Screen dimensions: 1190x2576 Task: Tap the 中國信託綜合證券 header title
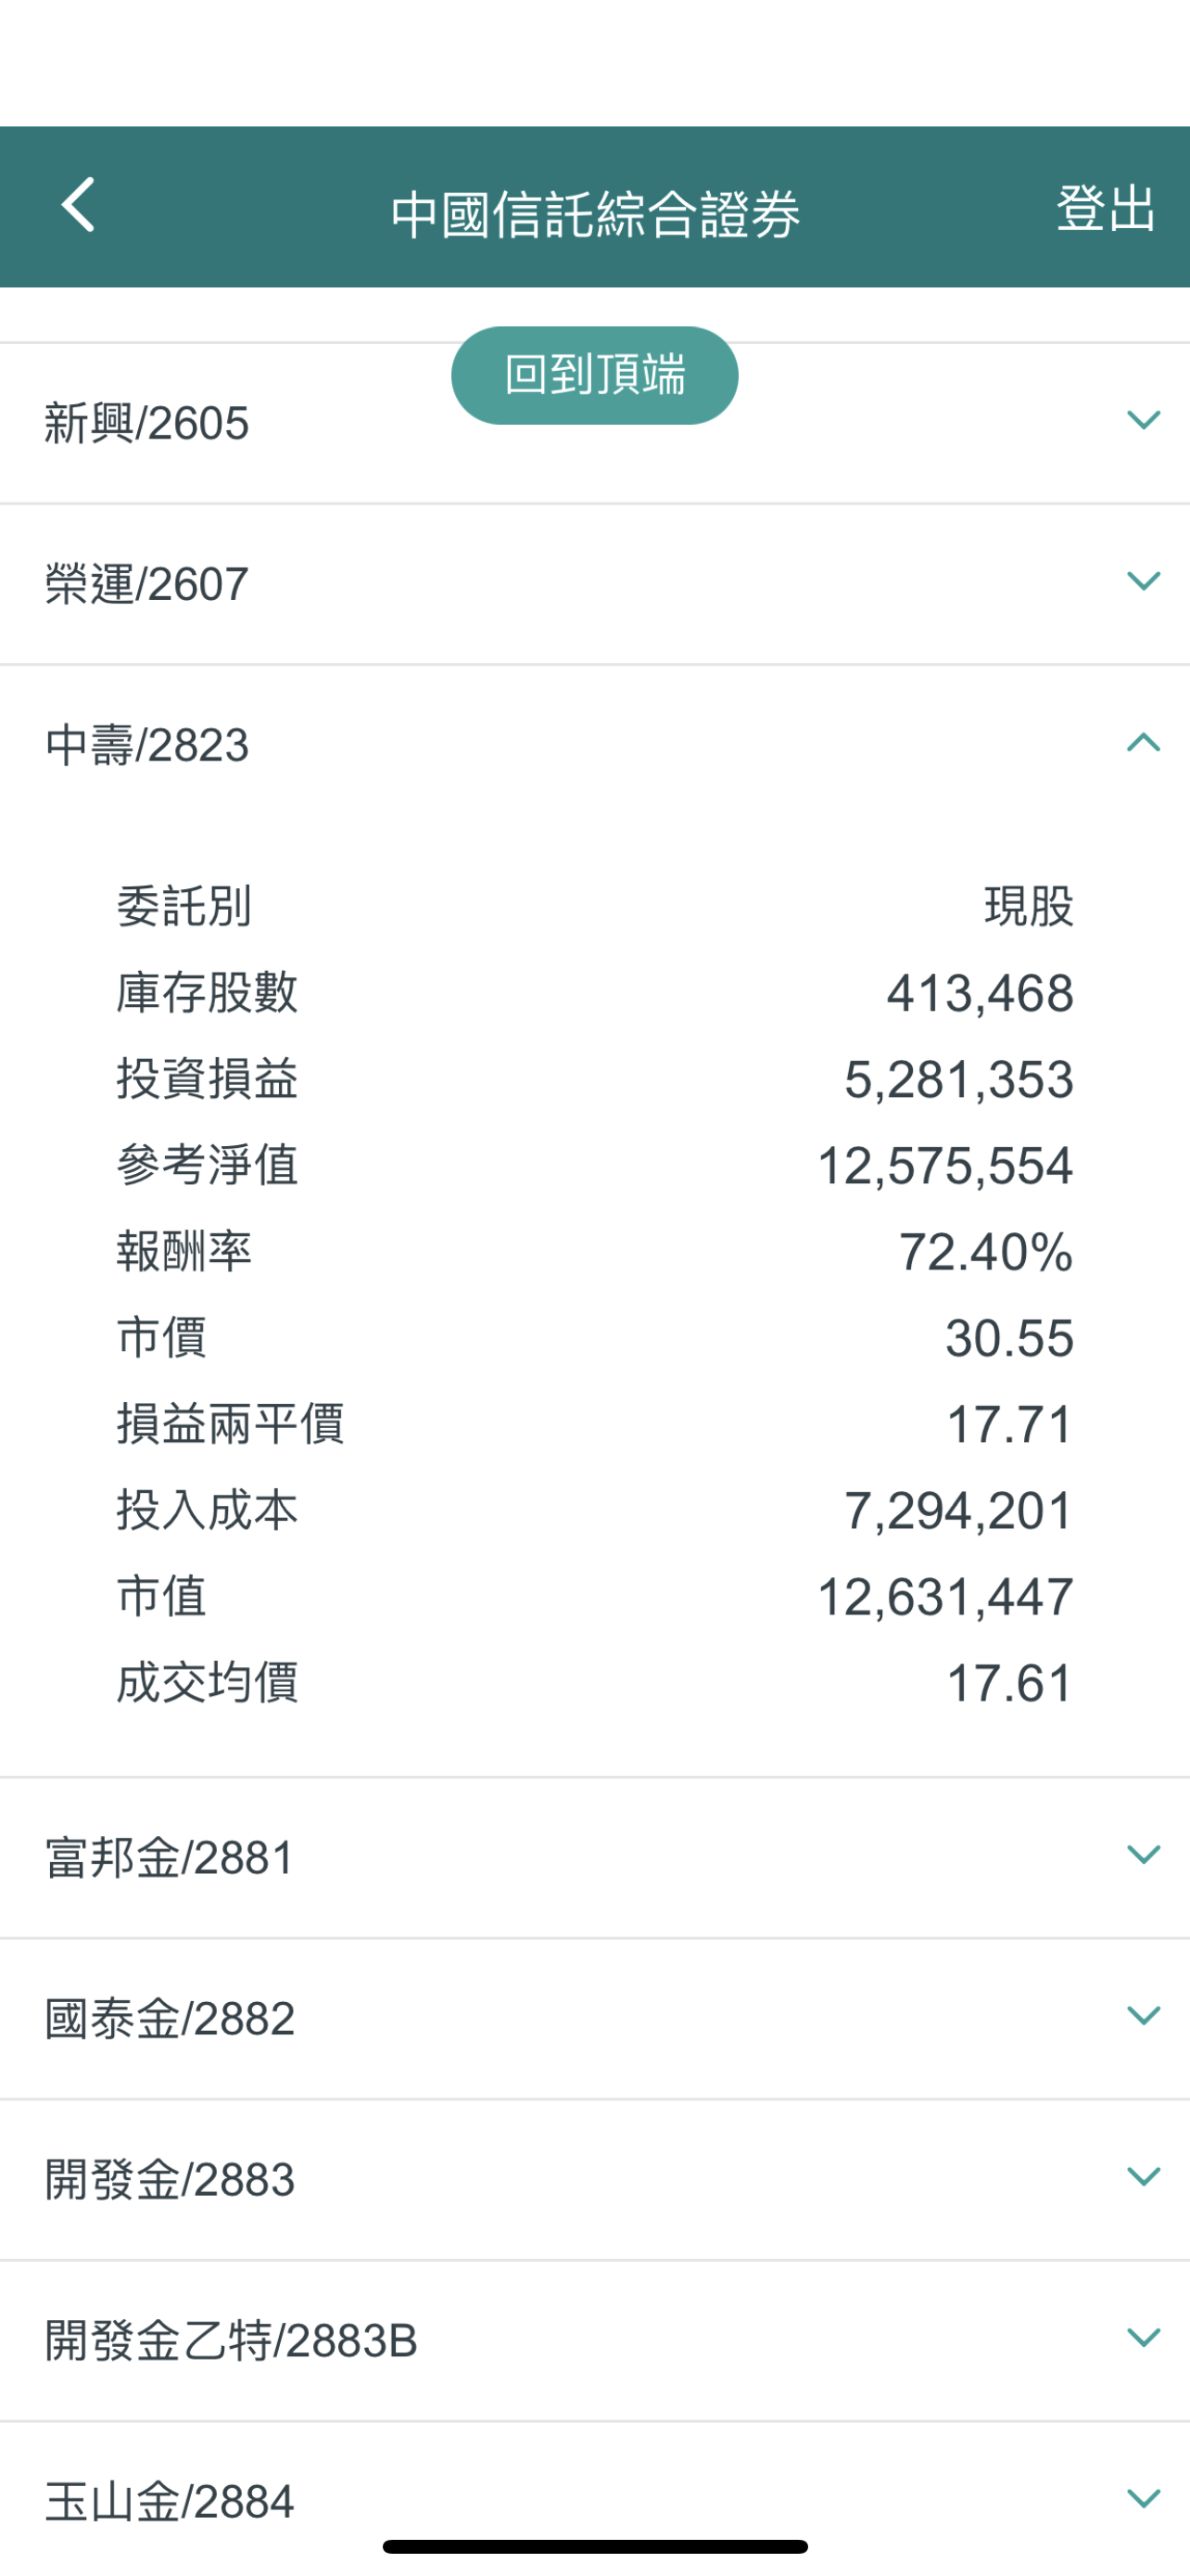596,214
